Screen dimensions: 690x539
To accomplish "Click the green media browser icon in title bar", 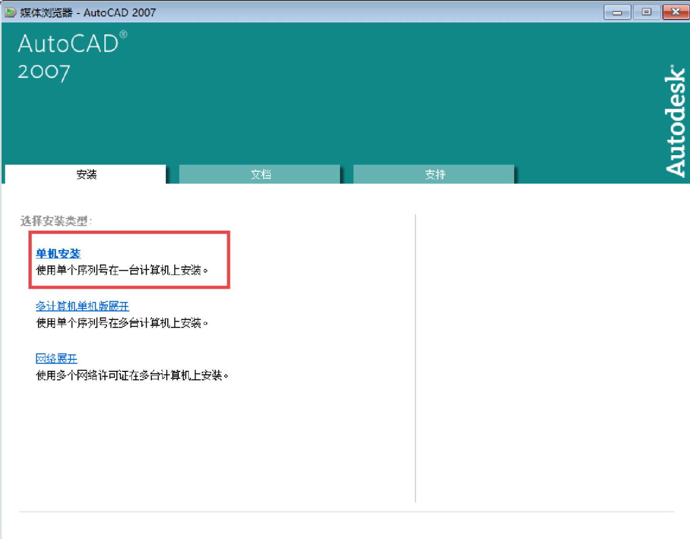I will click(10, 12).
